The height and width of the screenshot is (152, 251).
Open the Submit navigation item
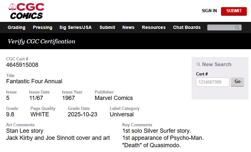(x=107, y=27)
